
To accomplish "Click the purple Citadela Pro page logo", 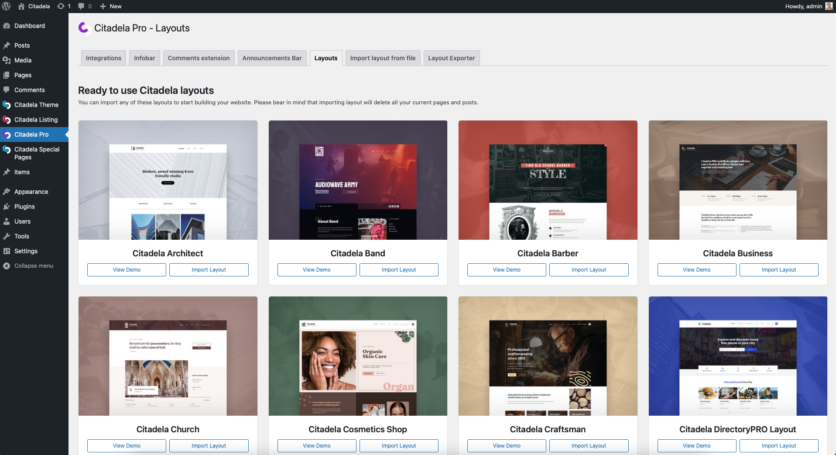I will (x=84, y=28).
